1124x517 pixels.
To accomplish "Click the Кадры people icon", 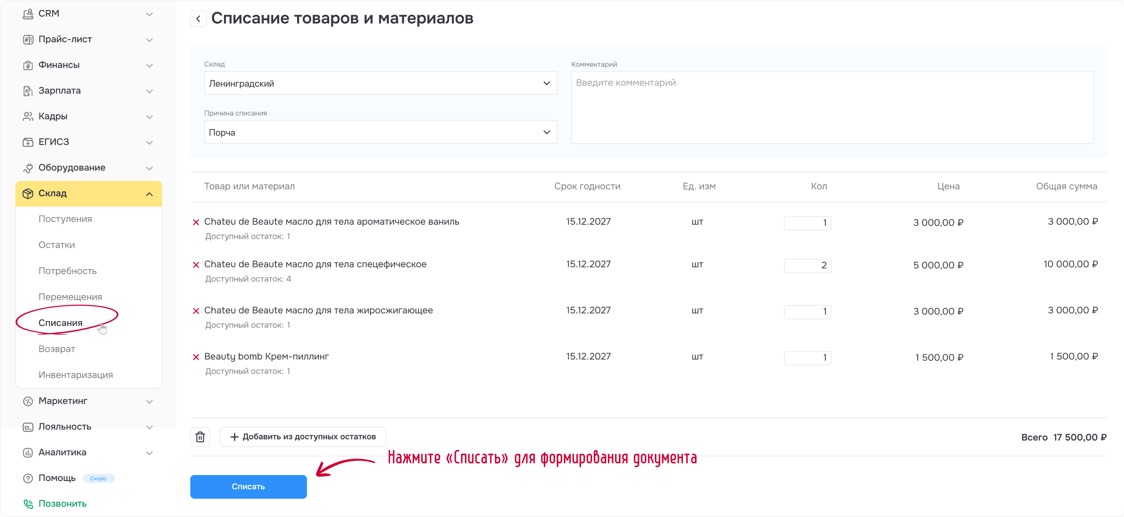I will [28, 116].
